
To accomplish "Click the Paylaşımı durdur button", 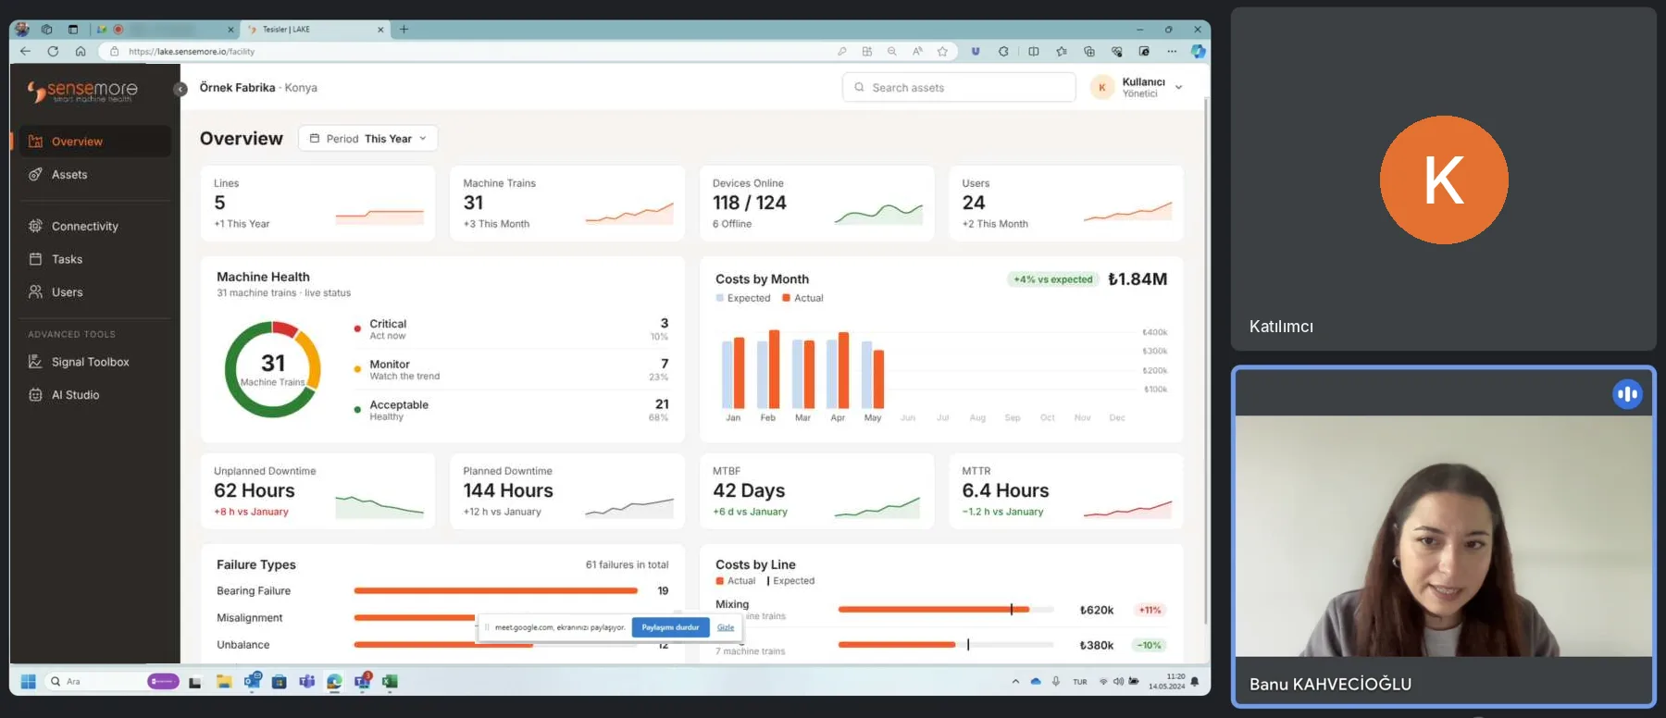I will click(670, 627).
